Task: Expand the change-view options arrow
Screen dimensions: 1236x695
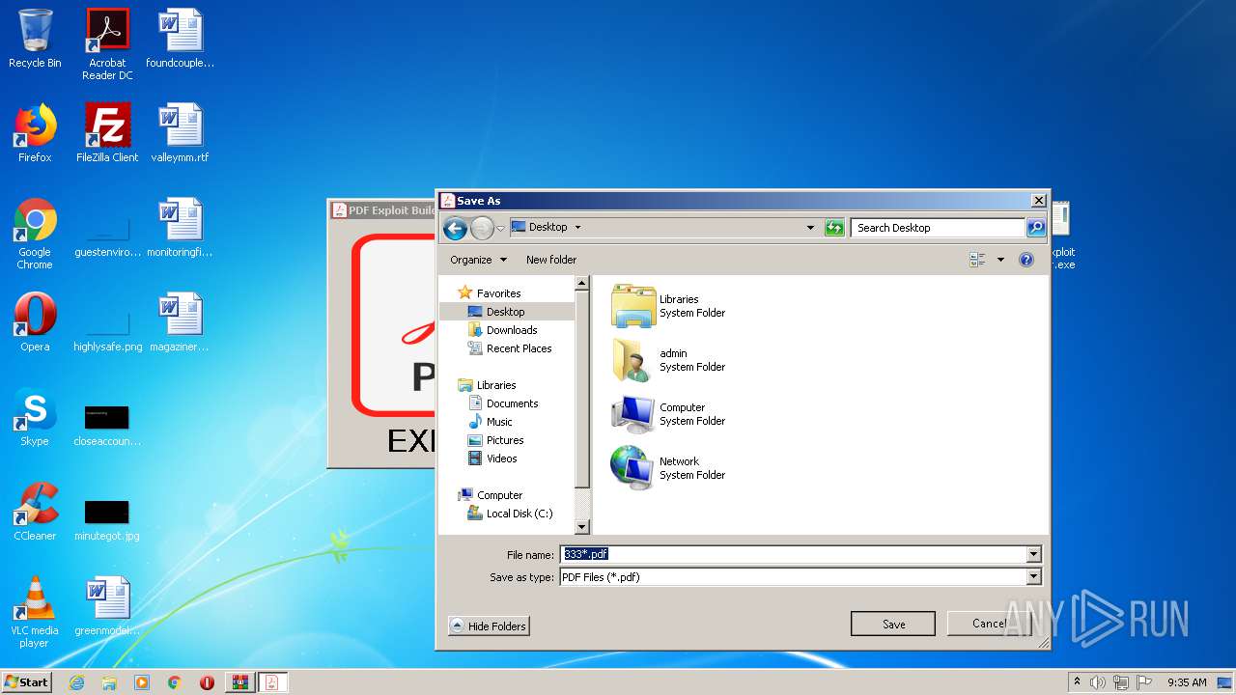Action: 1000,260
